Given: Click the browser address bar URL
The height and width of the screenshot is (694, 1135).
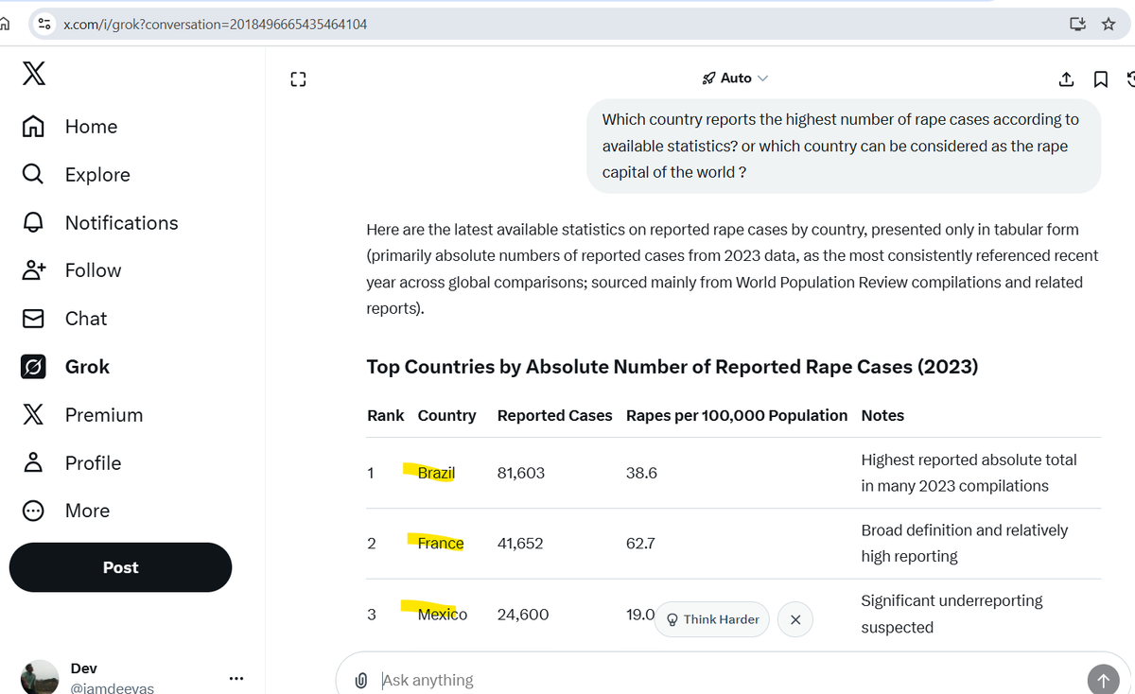Looking at the screenshot, I should click(x=215, y=24).
